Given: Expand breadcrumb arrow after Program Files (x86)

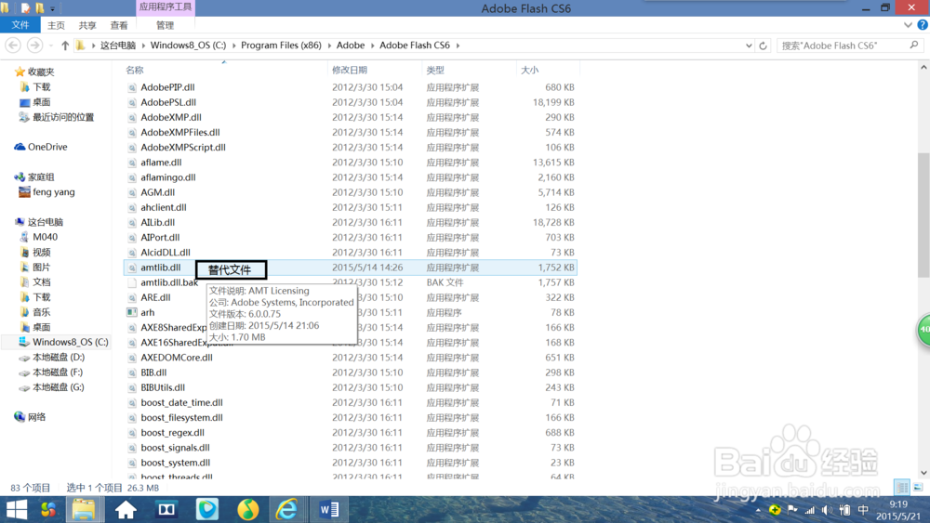Looking at the screenshot, I should pos(328,46).
